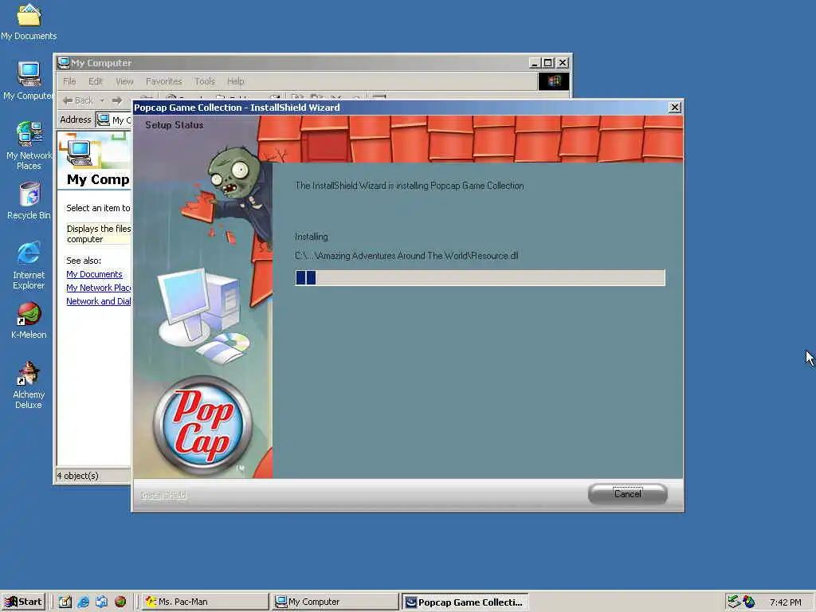Close the My Computer window

pos(563,63)
